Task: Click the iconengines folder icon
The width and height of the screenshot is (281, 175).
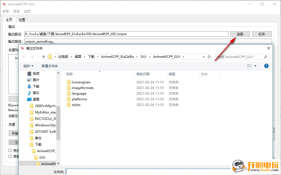Action: [69, 82]
